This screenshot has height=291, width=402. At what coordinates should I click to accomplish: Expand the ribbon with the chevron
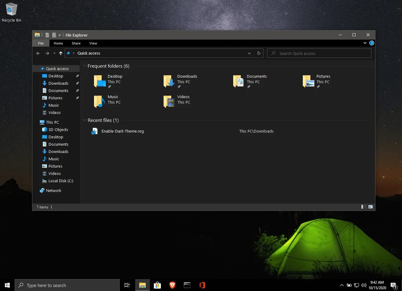tap(365, 43)
